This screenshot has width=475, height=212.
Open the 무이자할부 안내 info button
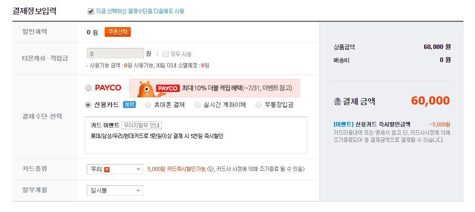coord(142,125)
